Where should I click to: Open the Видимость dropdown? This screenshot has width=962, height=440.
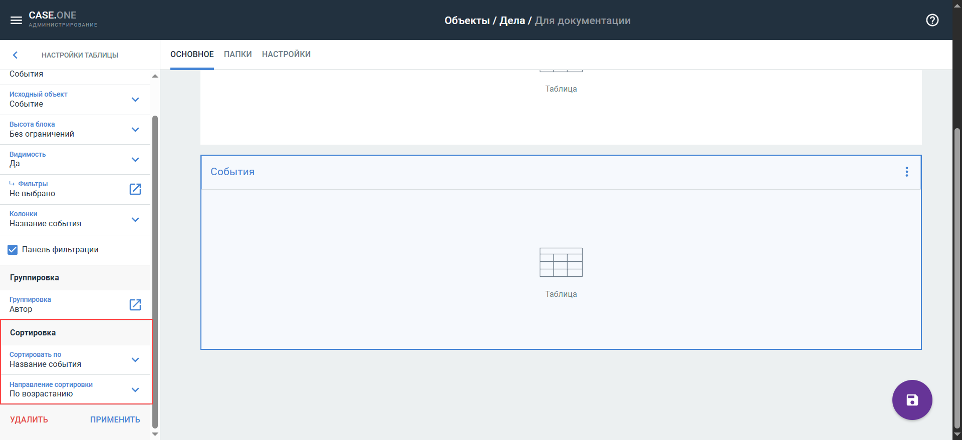click(x=135, y=160)
